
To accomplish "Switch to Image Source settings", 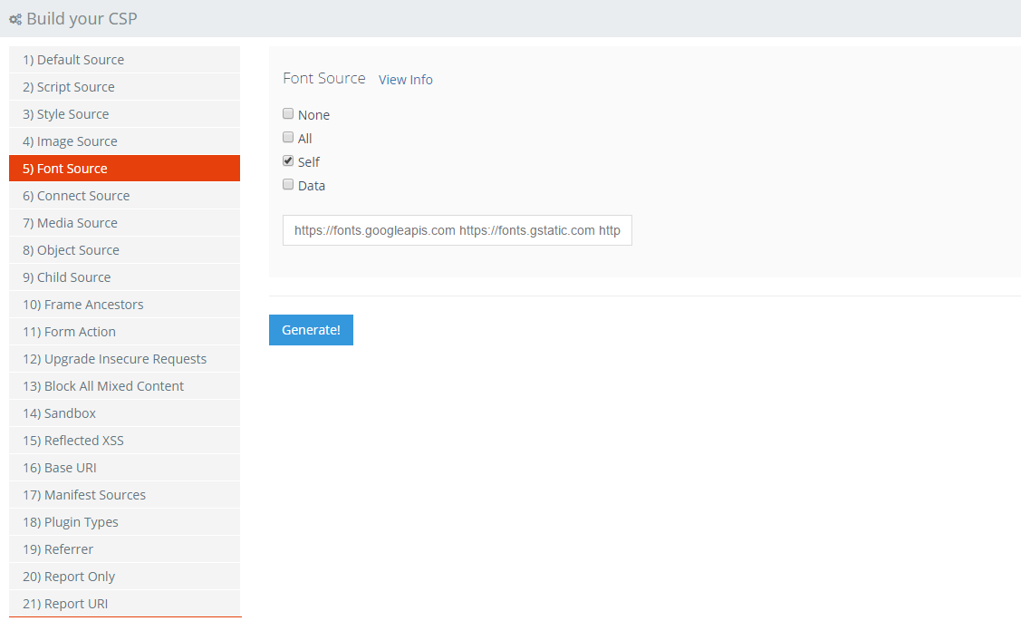I will (x=124, y=141).
